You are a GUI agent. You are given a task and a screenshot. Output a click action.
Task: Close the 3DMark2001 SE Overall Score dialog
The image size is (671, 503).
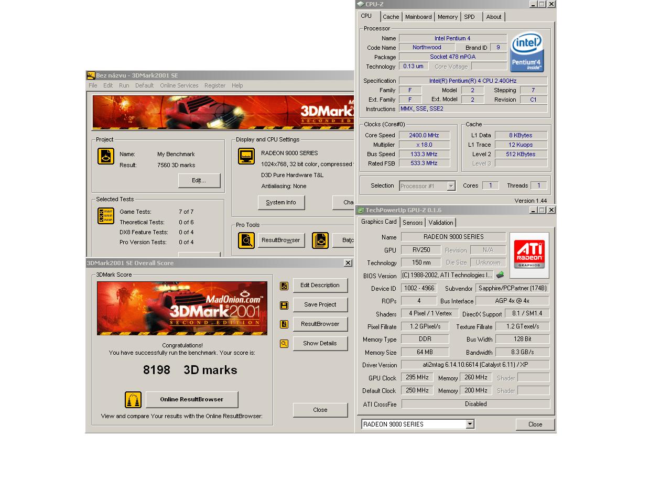[348, 263]
